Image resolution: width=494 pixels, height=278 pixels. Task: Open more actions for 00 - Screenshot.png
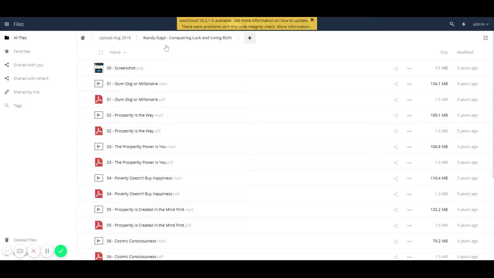click(x=409, y=68)
